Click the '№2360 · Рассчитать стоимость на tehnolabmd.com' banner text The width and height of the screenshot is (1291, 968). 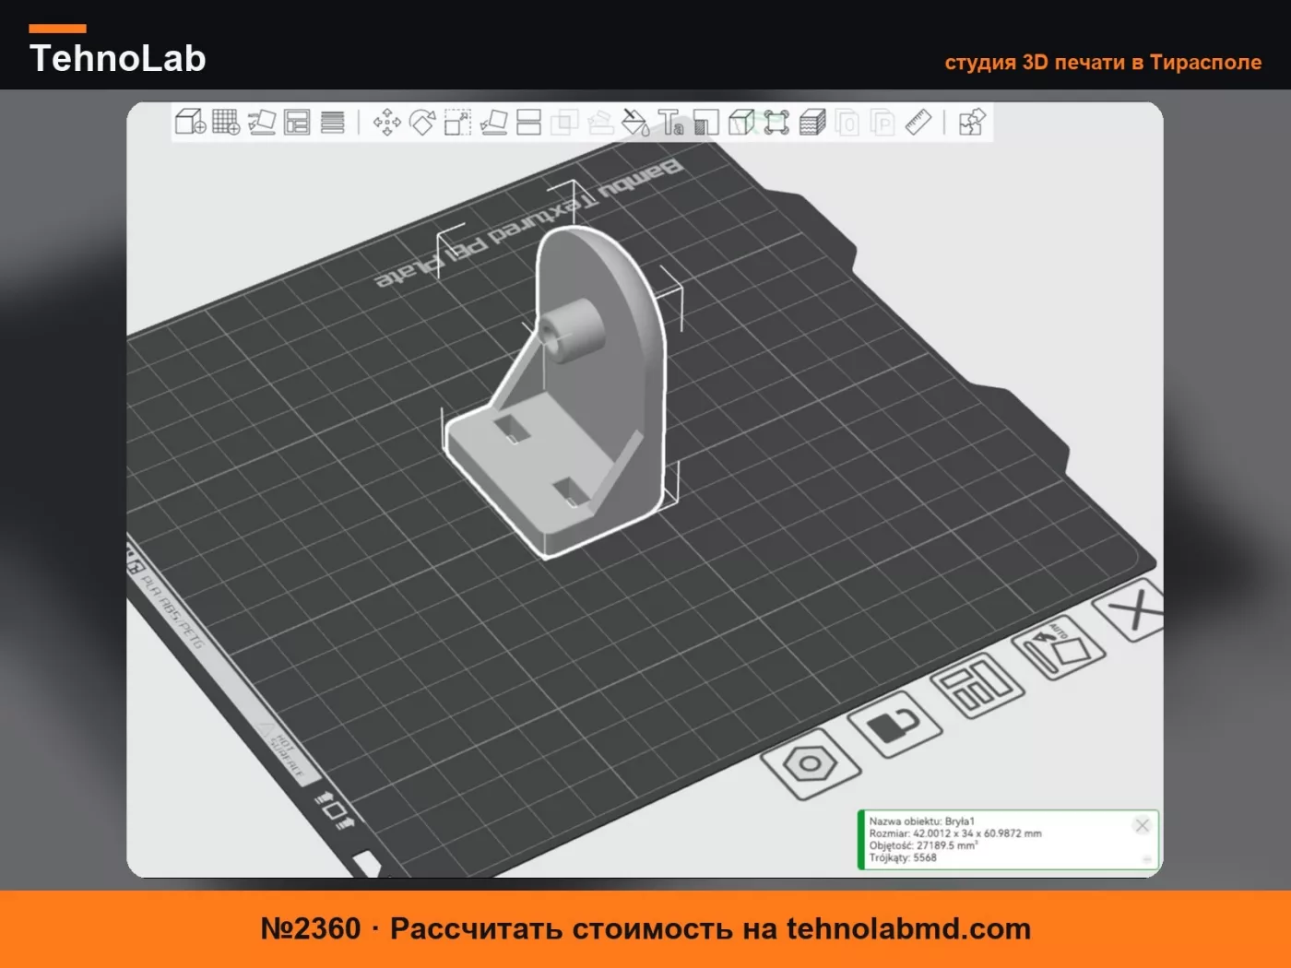(x=645, y=928)
